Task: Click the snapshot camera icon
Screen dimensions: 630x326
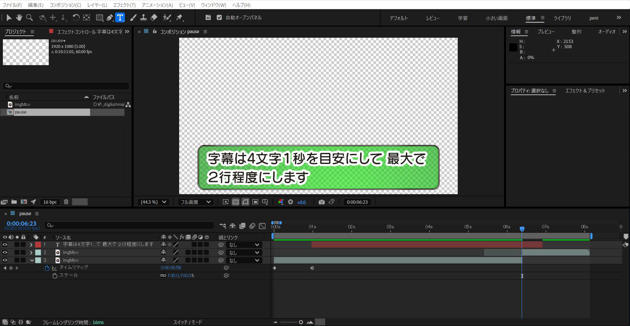Action: tap(322, 202)
